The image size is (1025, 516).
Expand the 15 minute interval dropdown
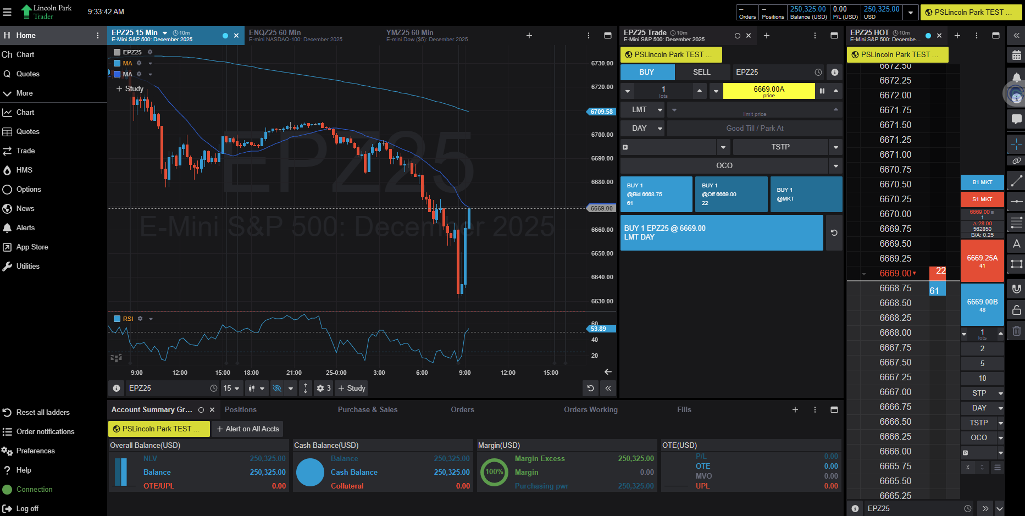231,389
